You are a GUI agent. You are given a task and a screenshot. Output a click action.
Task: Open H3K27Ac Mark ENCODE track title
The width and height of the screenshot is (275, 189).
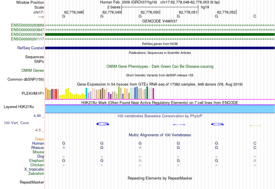pos(160,103)
